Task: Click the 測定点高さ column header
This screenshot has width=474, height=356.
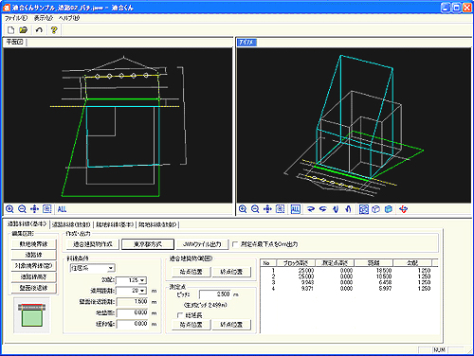Action: pos(335,263)
